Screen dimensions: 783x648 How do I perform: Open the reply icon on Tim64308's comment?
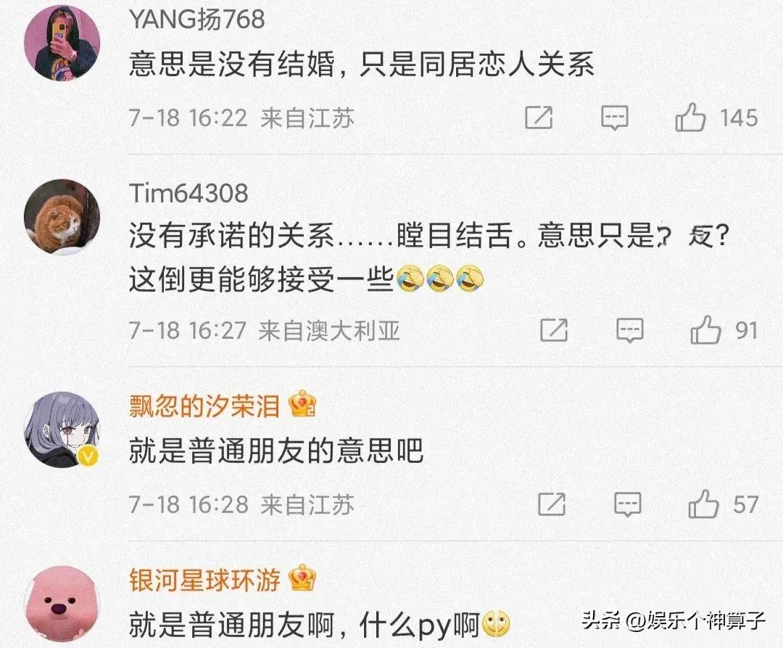click(630, 330)
